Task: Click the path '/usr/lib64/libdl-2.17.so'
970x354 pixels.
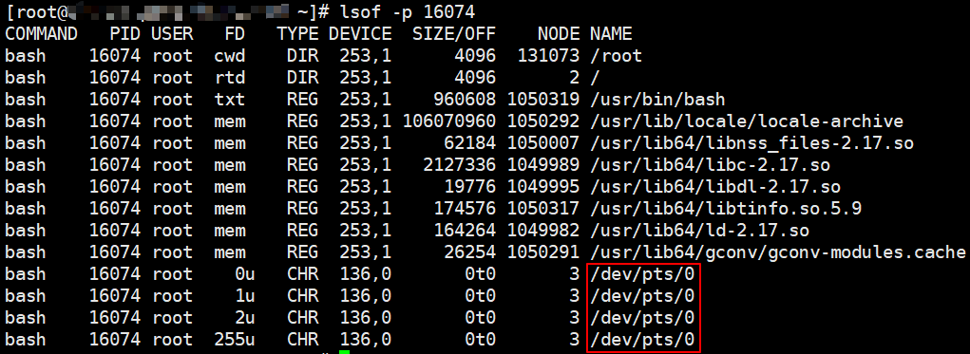Action: tap(715, 187)
